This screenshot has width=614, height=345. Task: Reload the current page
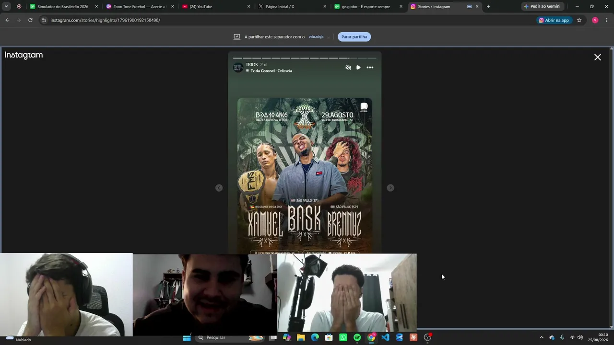pos(30,20)
